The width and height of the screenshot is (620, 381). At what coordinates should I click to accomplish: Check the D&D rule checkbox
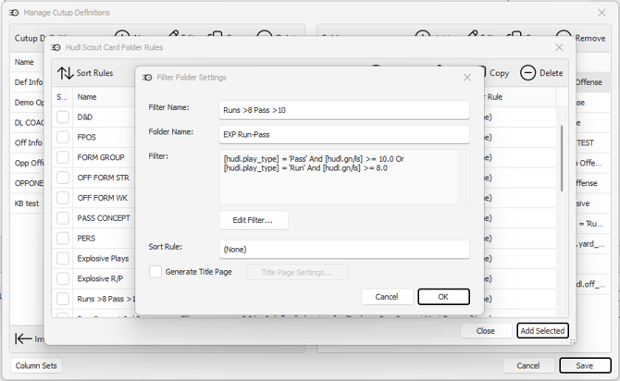(63, 117)
